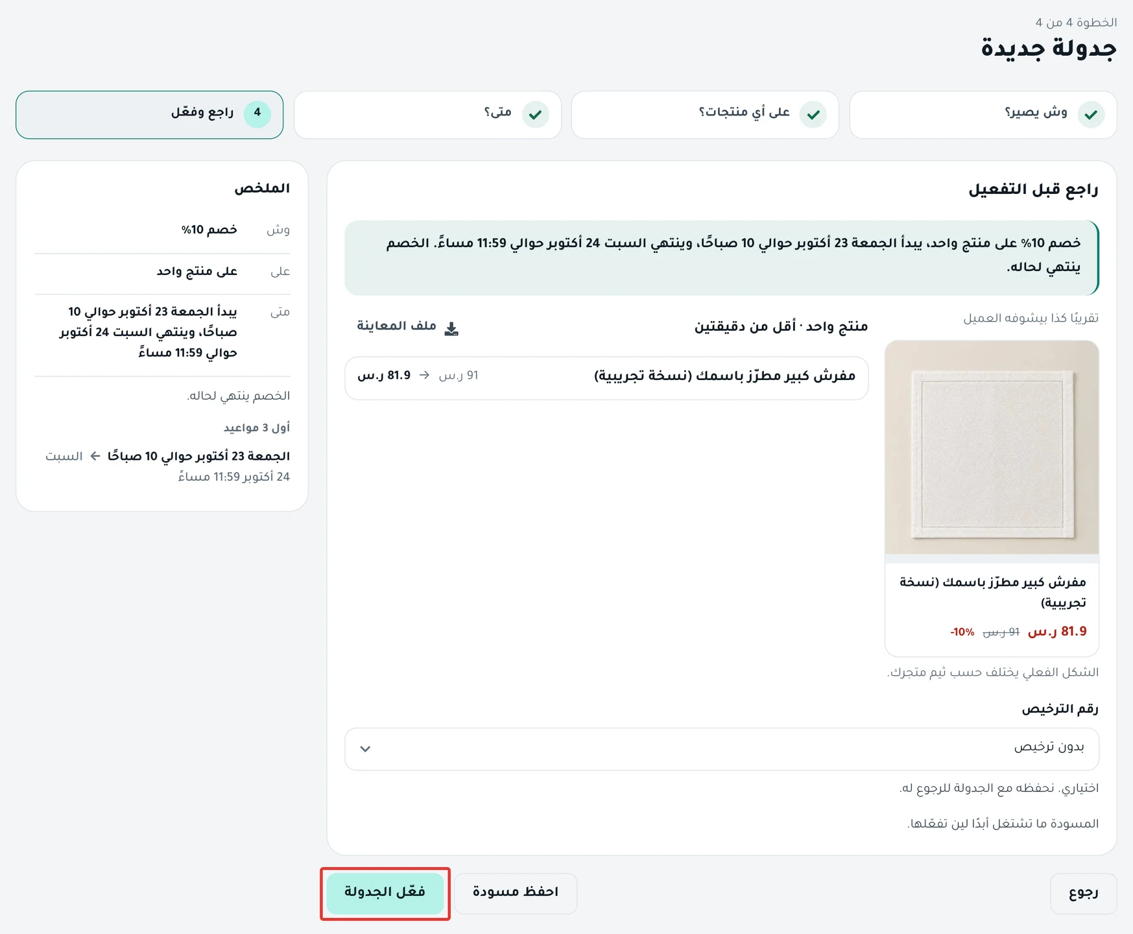This screenshot has height=934, width=1133.
Task: Click the summary value خصم 10%
Action: coord(209,230)
